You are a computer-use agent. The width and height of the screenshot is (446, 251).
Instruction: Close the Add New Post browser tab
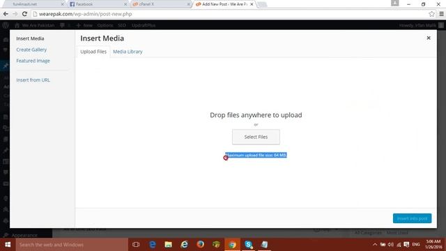coord(252,4)
